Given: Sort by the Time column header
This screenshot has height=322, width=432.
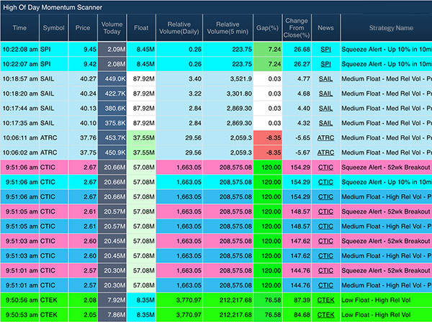Looking at the screenshot, I should coord(20,28).
